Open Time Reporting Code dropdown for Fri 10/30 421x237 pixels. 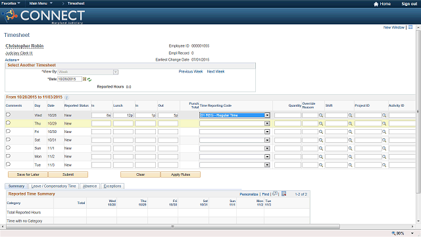pos(267,132)
